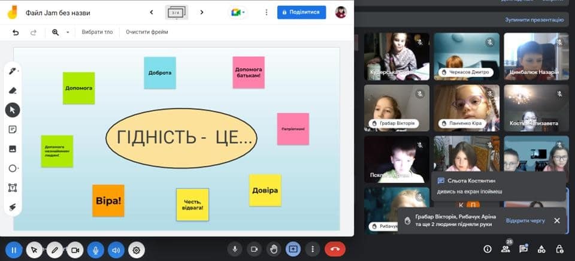This screenshot has height=261, width=575.
Task: Click 'Очистити фрейм' to clear frame
Action: click(x=147, y=32)
